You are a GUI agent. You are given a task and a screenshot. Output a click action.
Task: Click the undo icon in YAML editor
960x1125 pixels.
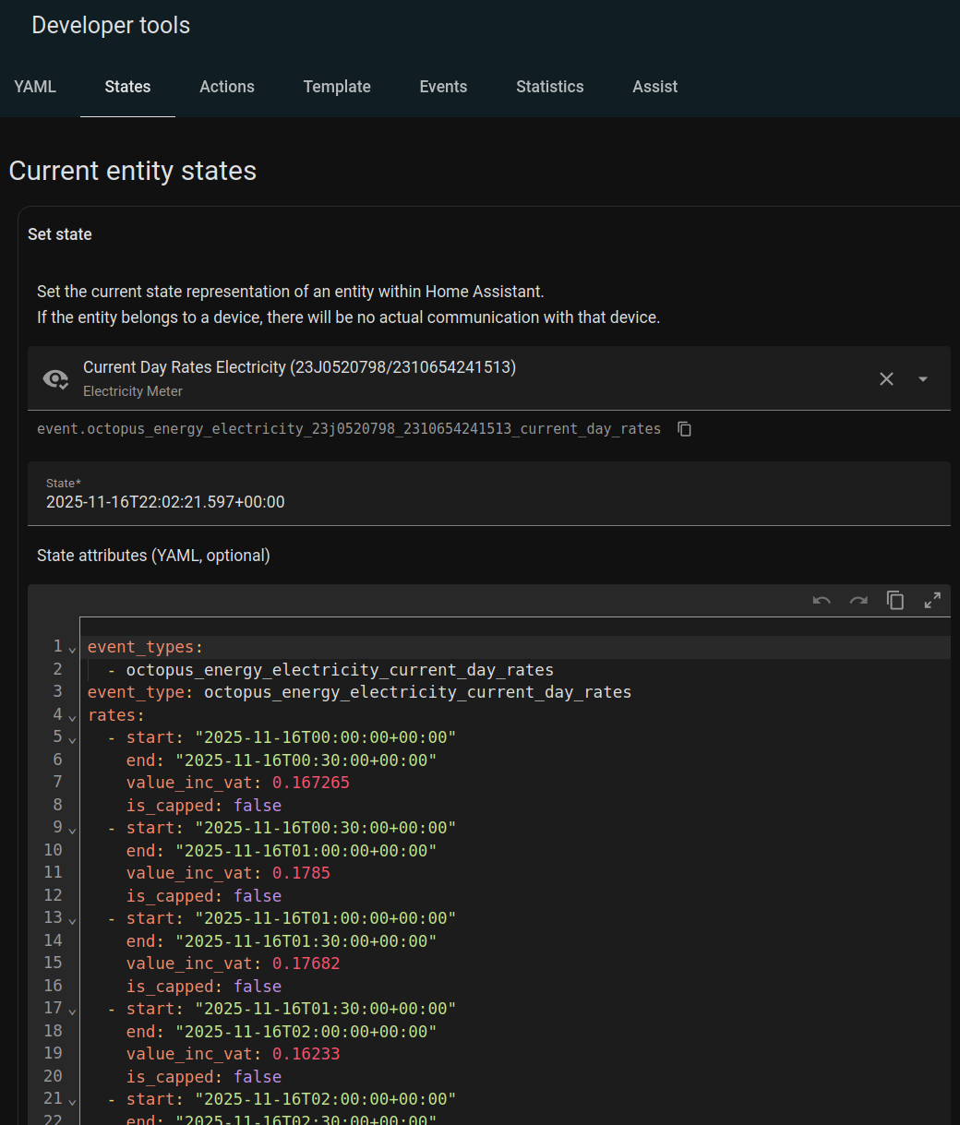pyautogui.click(x=822, y=601)
